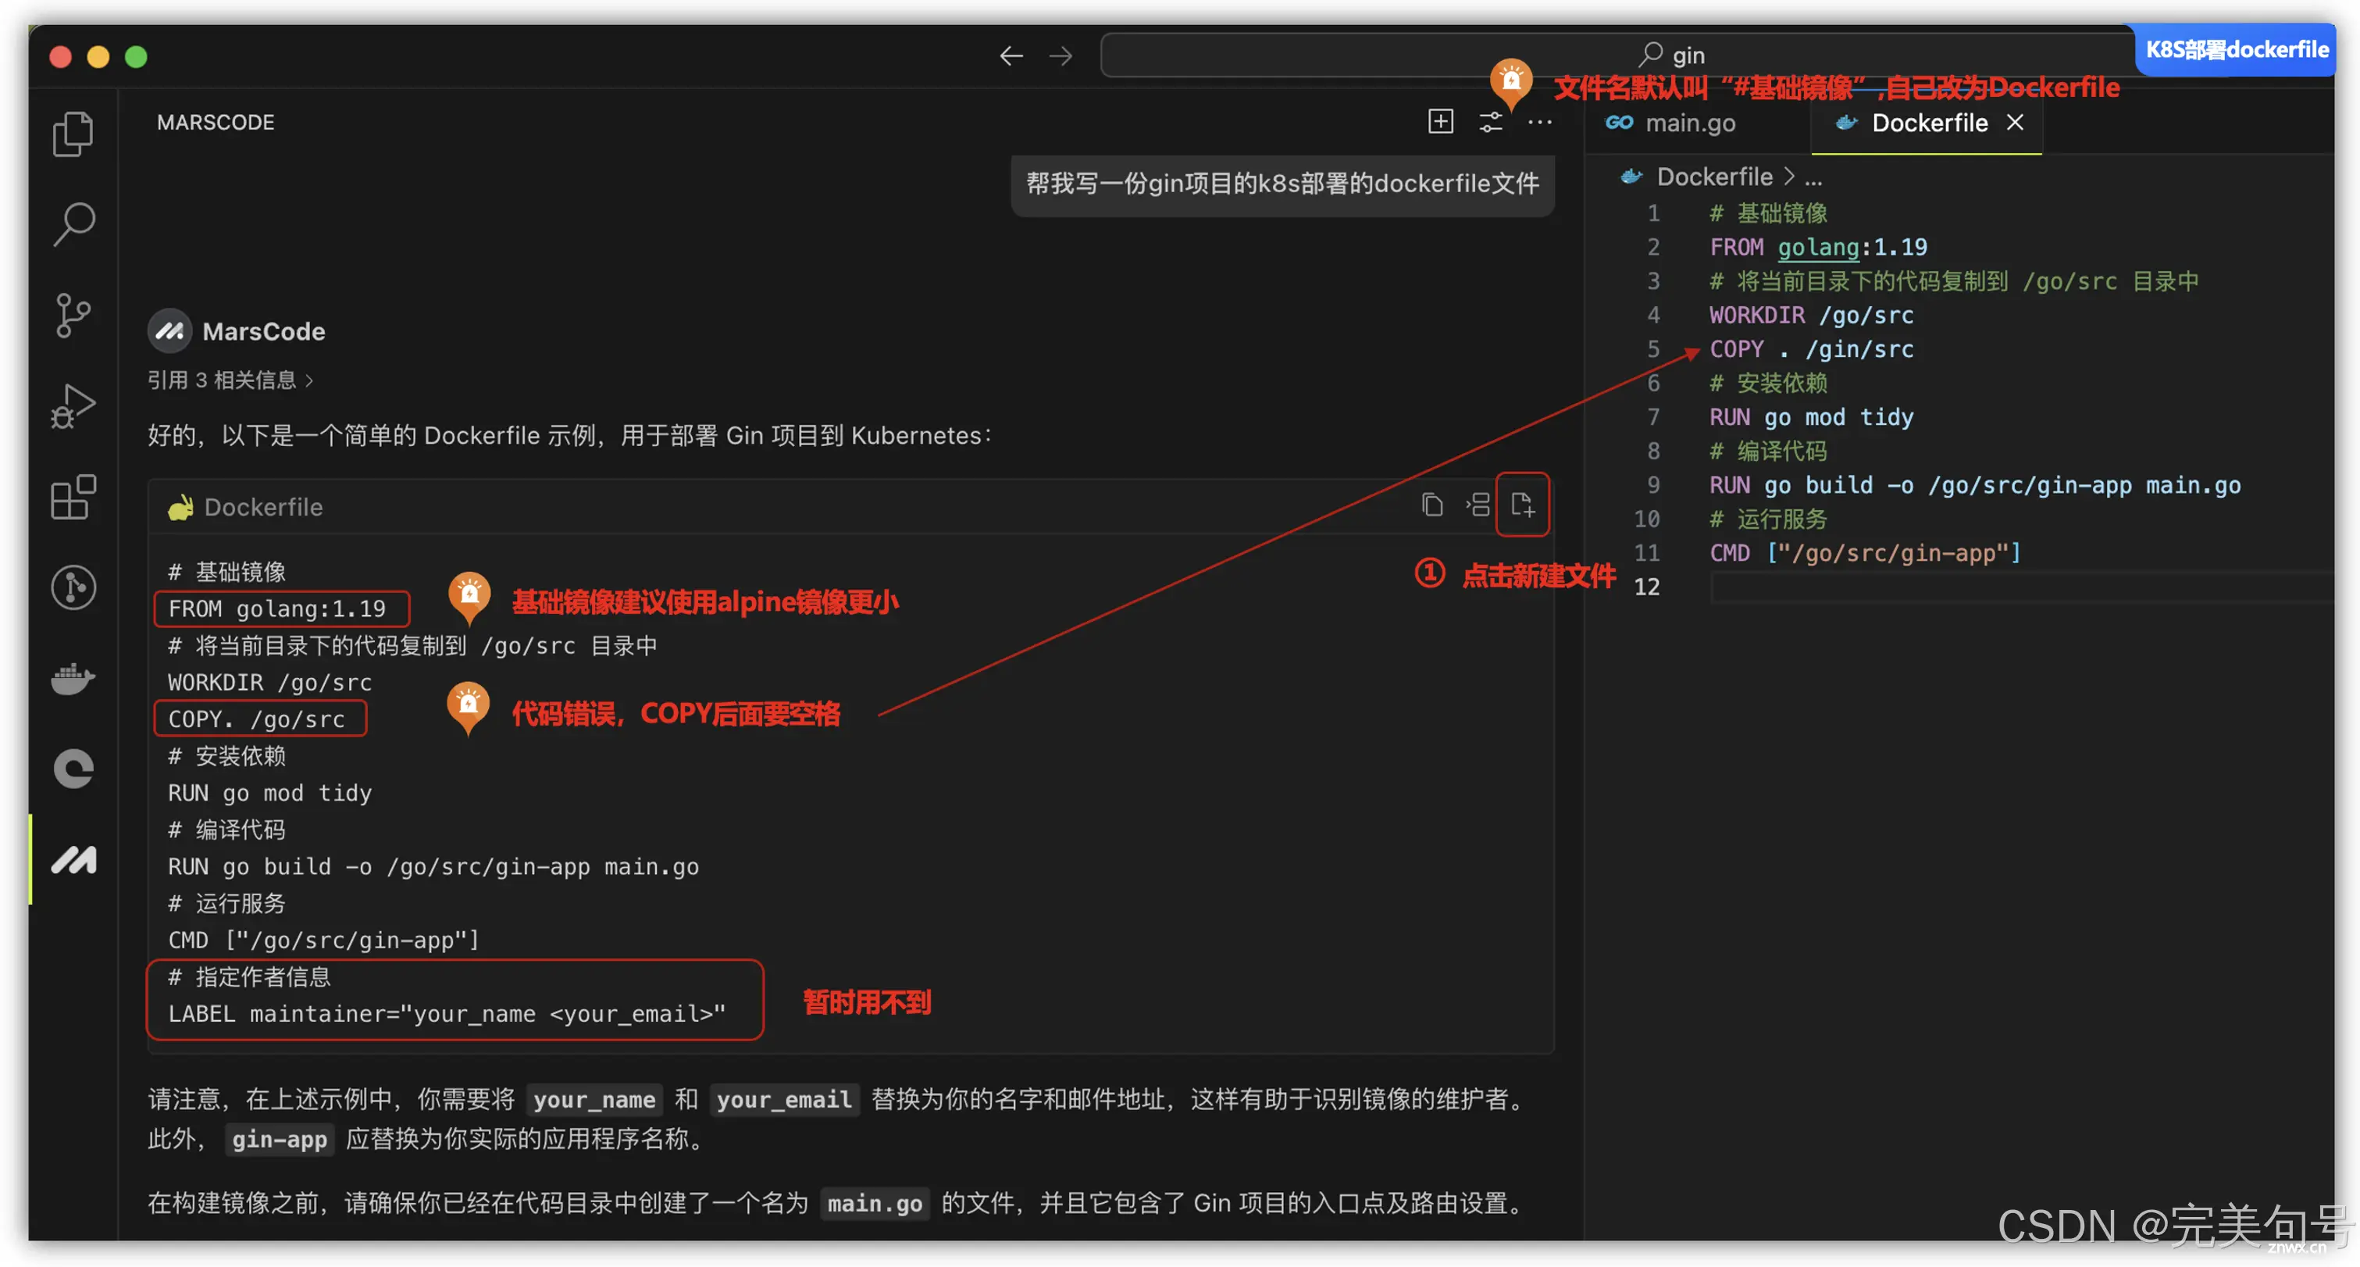Screen dimensions: 2360x1267
Task: Start a new MarsCode chat with plus icon
Action: [1440, 122]
